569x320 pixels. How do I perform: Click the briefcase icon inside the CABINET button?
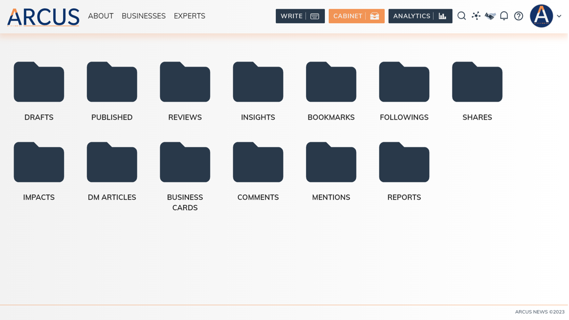[x=375, y=16]
